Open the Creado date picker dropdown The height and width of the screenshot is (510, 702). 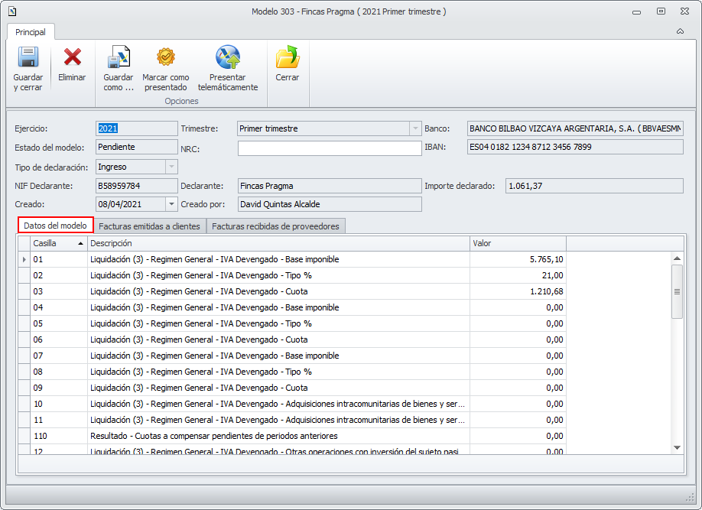tap(171, 204)
